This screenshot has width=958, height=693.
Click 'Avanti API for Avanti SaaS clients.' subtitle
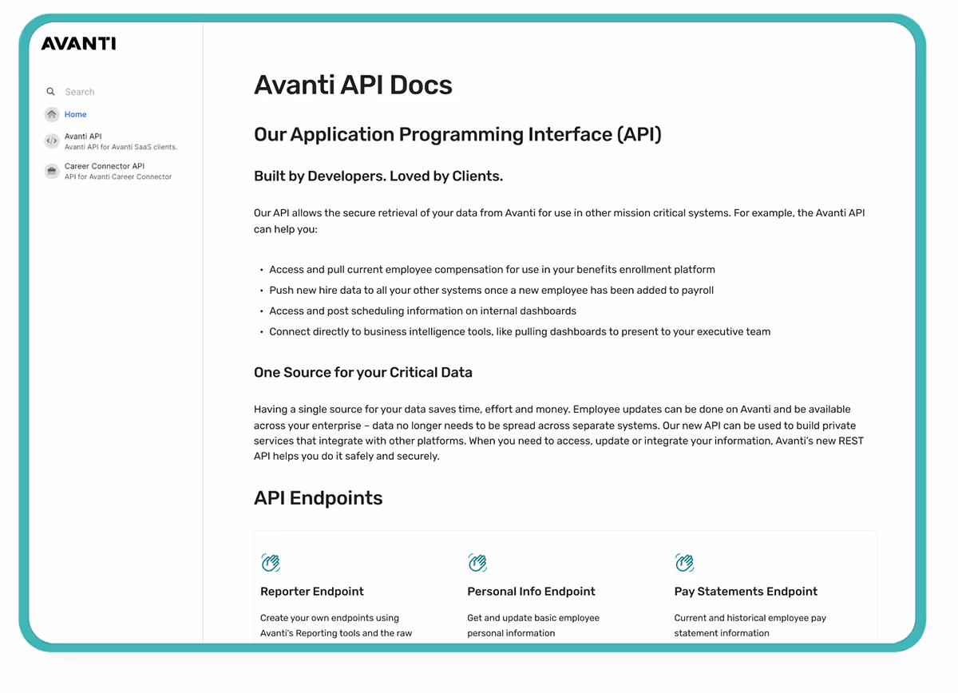tap(121, 147)
